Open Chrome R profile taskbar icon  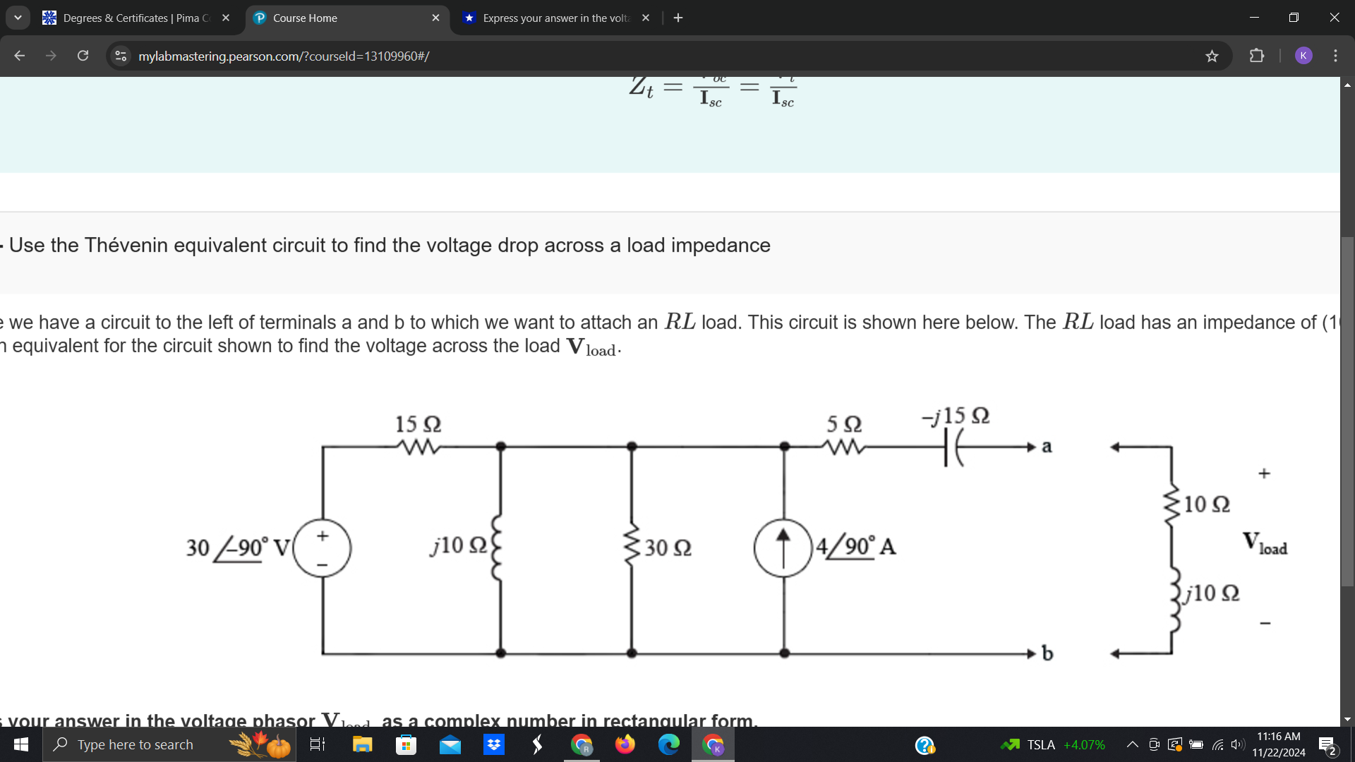pyautogui.click(x=582, y=744)
